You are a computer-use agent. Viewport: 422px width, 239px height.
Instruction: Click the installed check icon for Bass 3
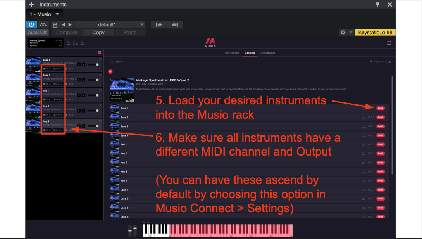pyautogui.click(x=363, y=126)
